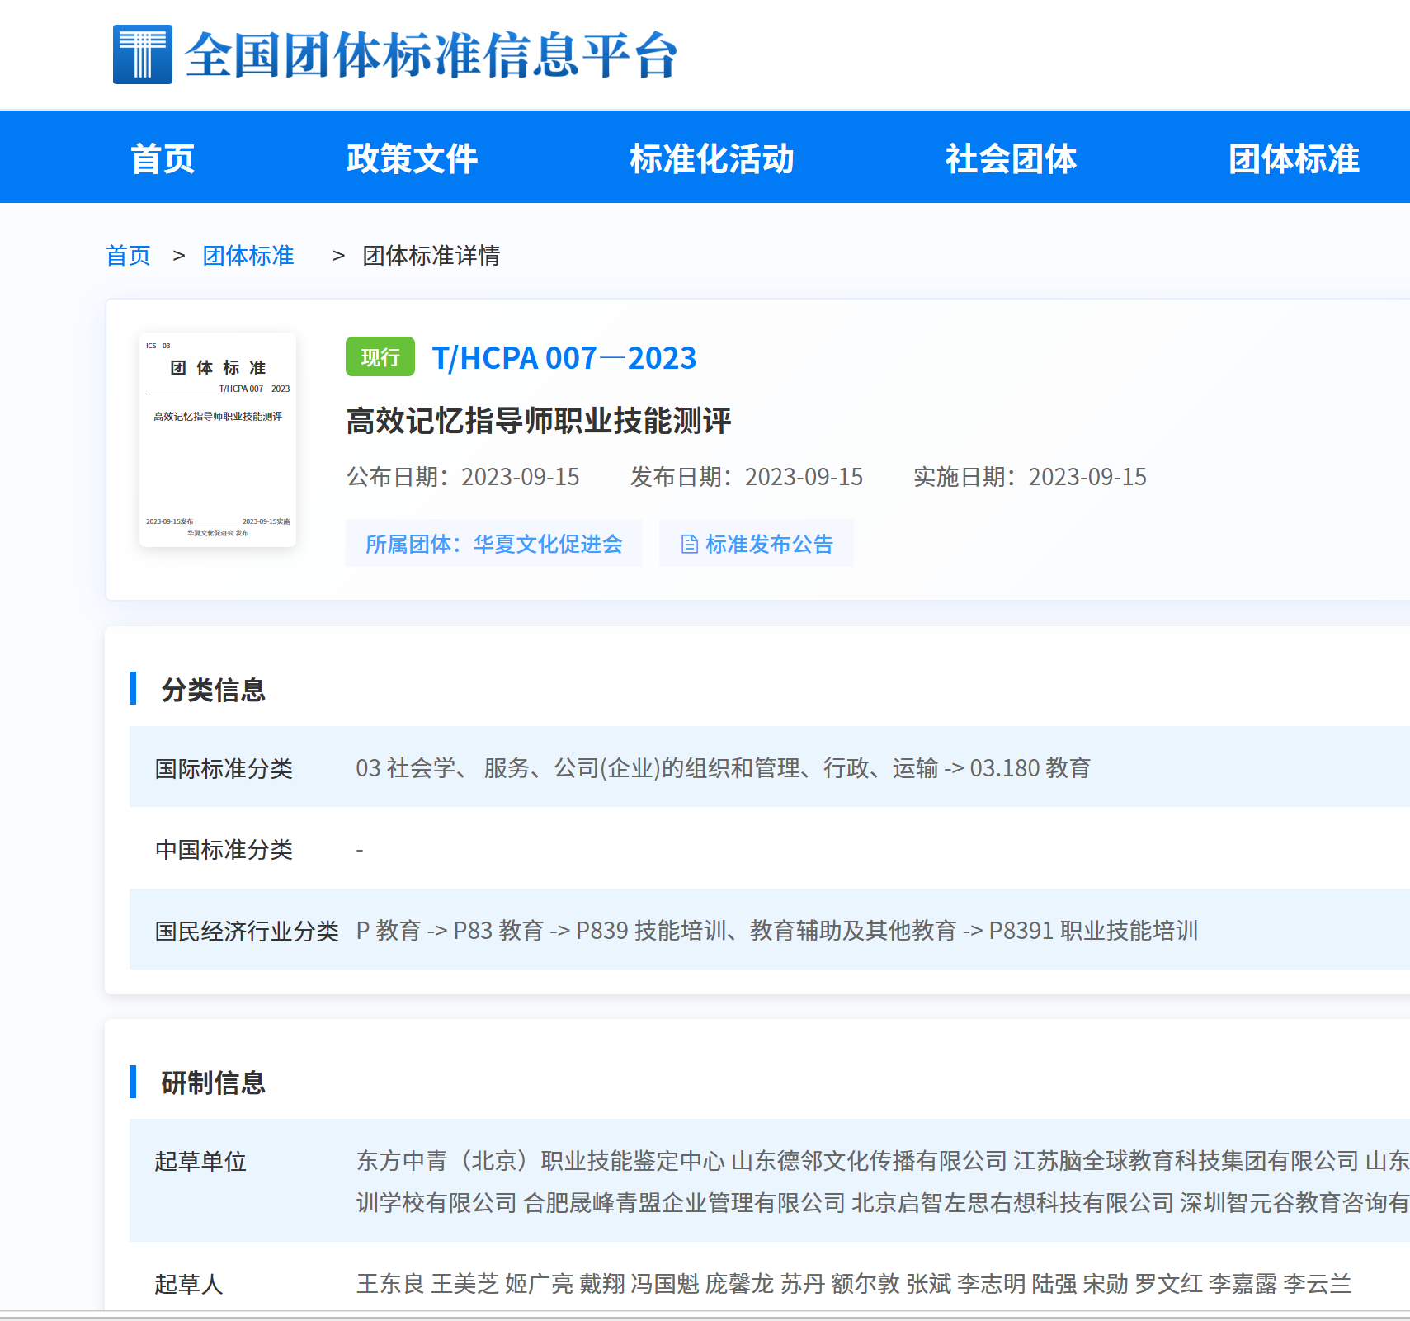Open the 首页 navigation menu item

tap(163, 158)
